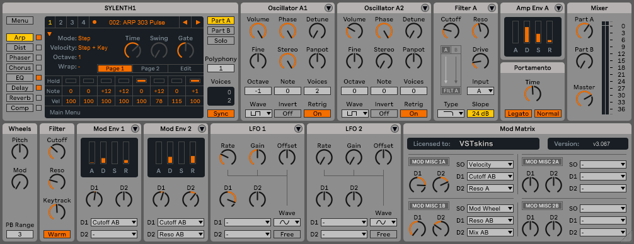Click LFO 2 Free button

click(384, 235)
